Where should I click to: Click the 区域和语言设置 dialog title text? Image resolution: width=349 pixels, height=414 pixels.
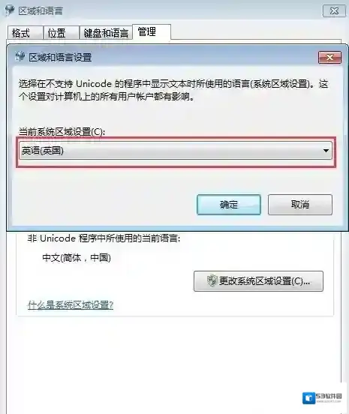(60, 57)
